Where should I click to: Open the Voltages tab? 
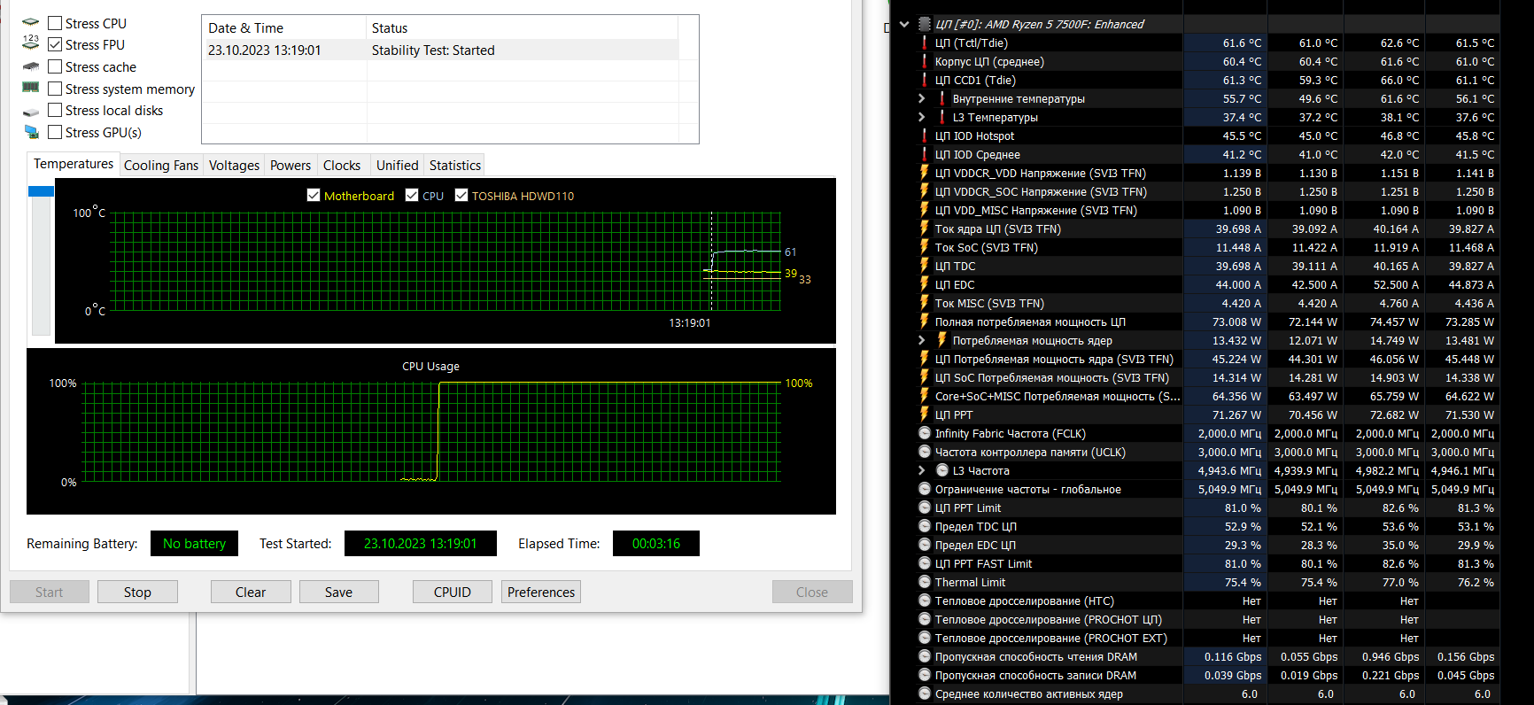(x=234, y=166)
